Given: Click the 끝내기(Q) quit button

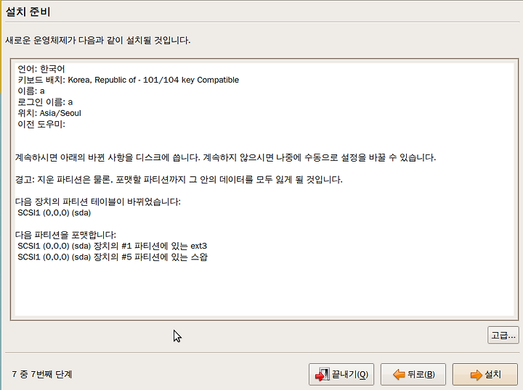Looking at the screenshot, I should tap(341, 375).
